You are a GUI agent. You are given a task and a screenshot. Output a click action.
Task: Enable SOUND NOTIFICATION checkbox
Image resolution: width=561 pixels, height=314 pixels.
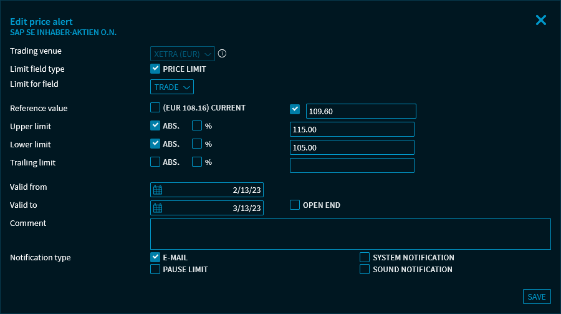(365, 269)
